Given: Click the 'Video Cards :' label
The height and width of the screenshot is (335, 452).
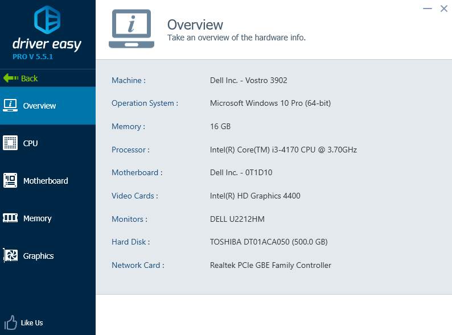Looking at the screenshot, I should click(x=134, y=196).
